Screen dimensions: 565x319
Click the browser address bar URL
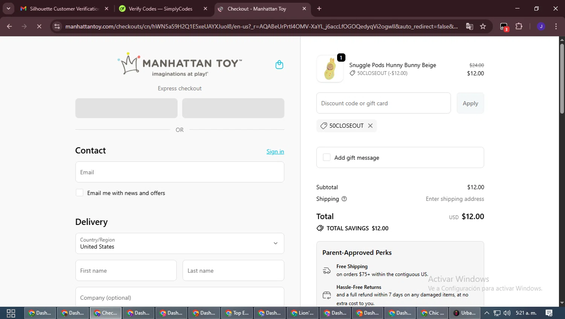click(261, 26)
